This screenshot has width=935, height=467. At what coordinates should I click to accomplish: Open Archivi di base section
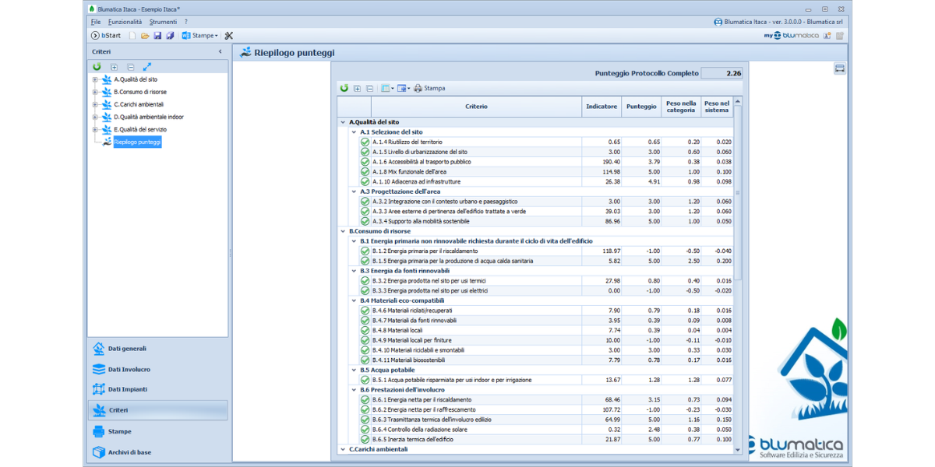(129, 452)
